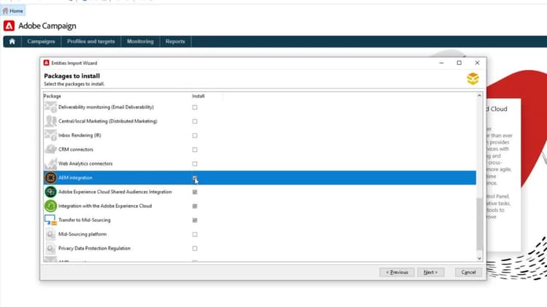Click the Entities Import Wizard title icon
This screenshot has width=547, height=307.
click(x=47, y=63)
